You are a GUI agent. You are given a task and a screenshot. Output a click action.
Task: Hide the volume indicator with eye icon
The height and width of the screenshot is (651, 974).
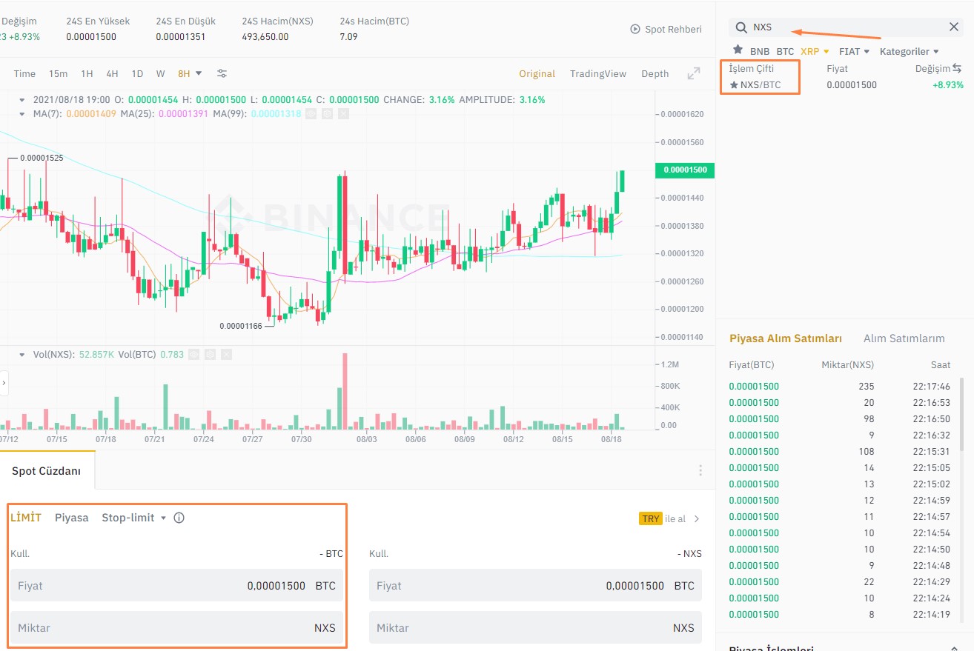click(193, 355)
